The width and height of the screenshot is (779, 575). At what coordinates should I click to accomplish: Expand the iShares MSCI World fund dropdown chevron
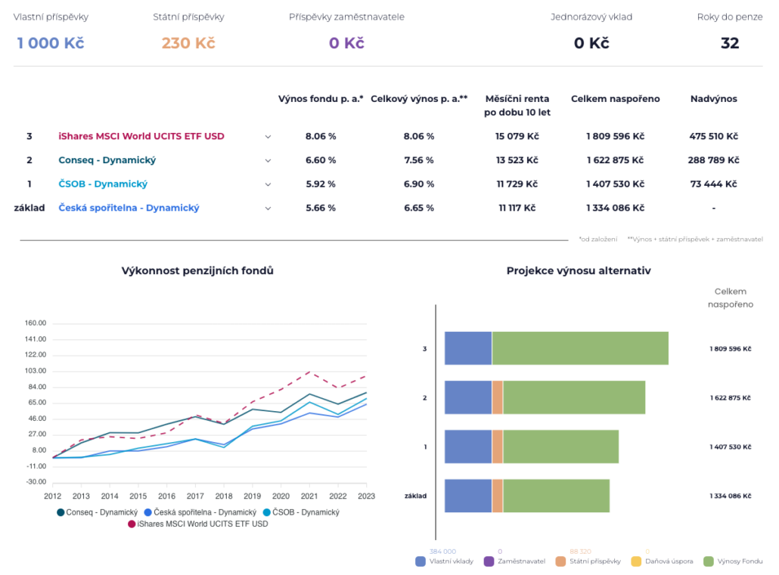tap(268, 137)
